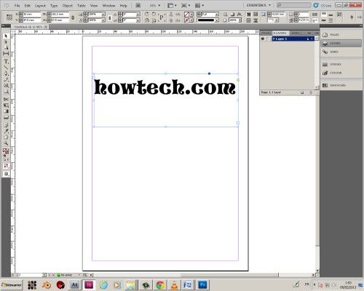Select the Hand tool
The width and height of the screenshot is (364, 291).
(x=6, y=137)
